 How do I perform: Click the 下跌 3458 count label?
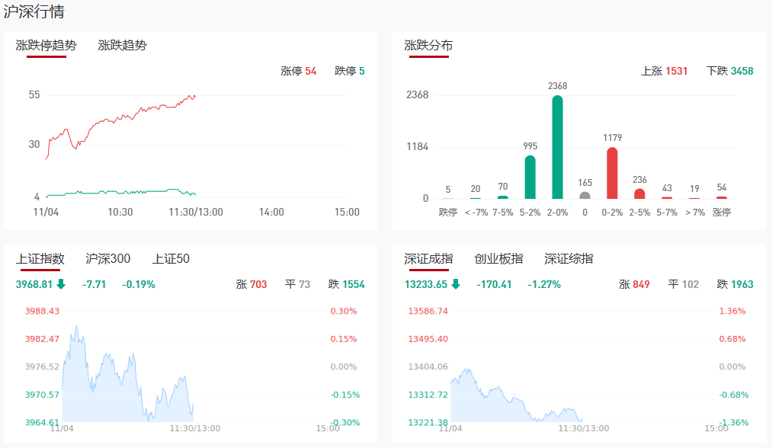click(x=729, y=71)
